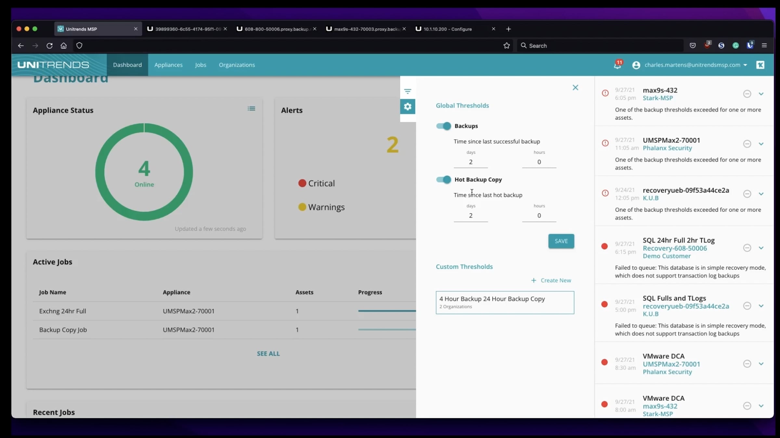Select the Exchng 24hr Full job name
This screenshot has width=780, height=438.
[x=63, y=311]
